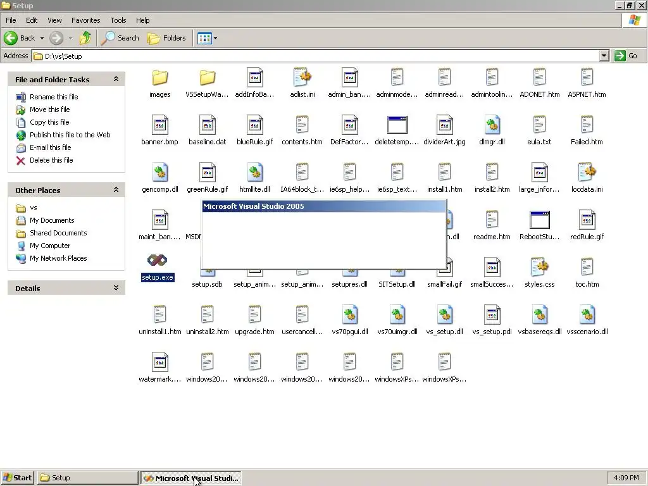This screenshot has height=486, width=648.
Task: Open the Back button history dropdown arrow
Action: [x=42, y=38]
